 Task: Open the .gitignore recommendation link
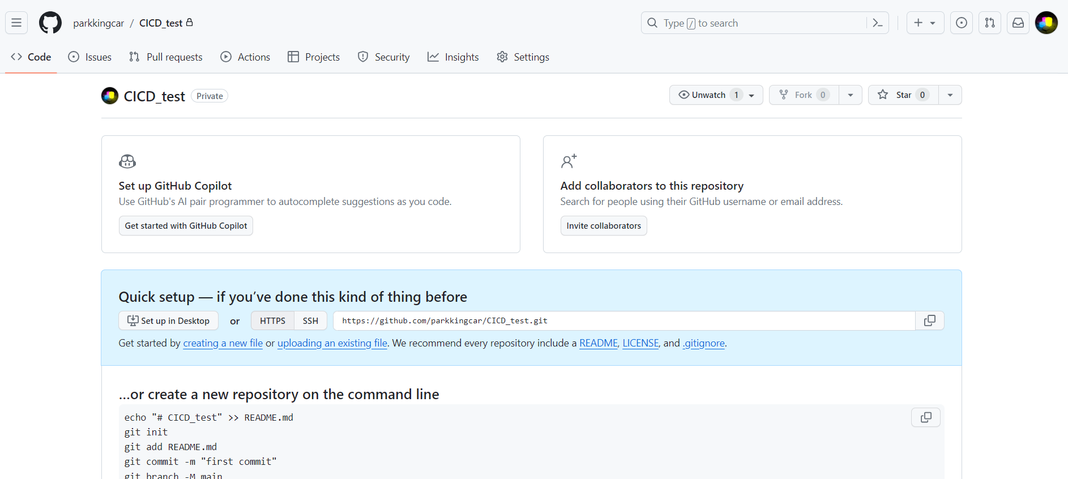coord(704,343)
